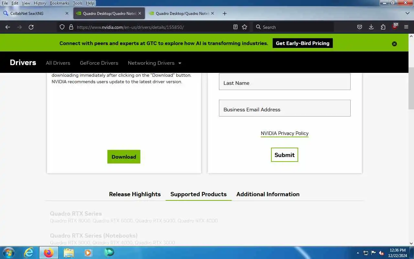Open the History menu

(x=40, y=3)
